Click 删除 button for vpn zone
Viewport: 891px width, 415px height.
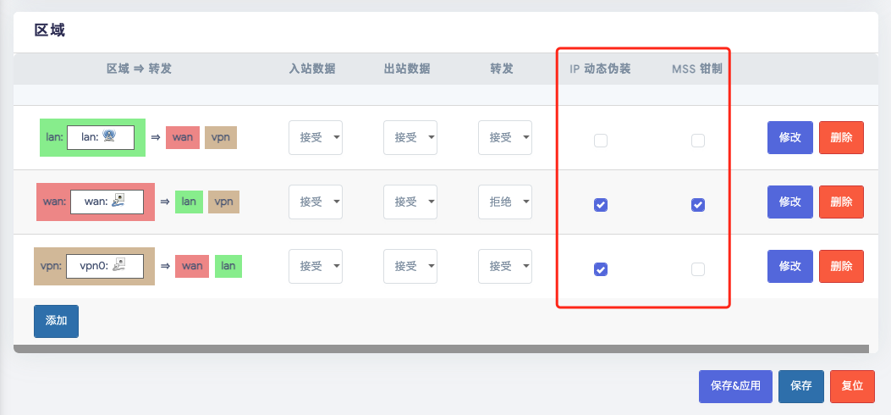(842, 266)
